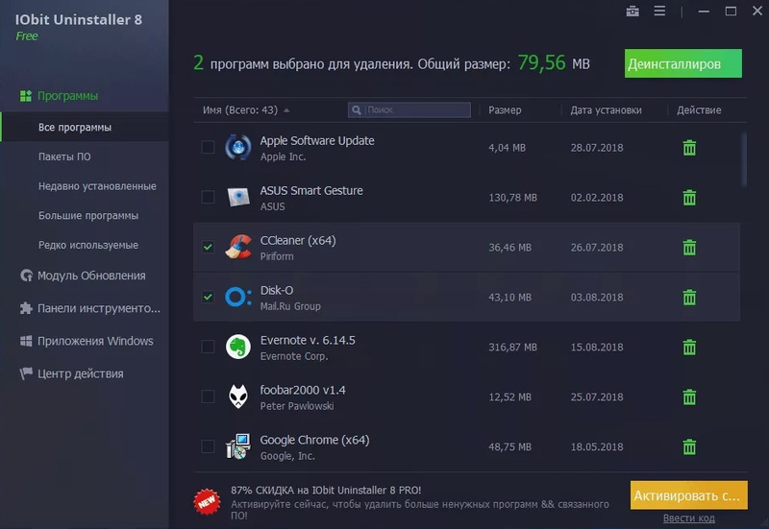Click the trash icon for CCleaner (x64)
This screenshot has height=529, width=769.
689,248
